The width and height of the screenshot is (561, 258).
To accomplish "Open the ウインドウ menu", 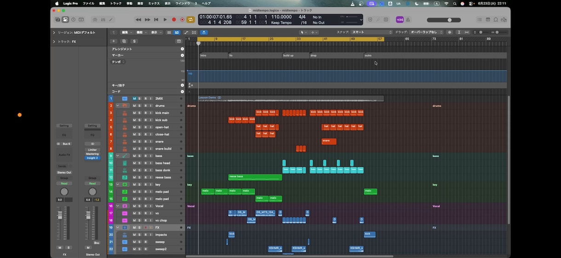I will (x=183, y=3).
